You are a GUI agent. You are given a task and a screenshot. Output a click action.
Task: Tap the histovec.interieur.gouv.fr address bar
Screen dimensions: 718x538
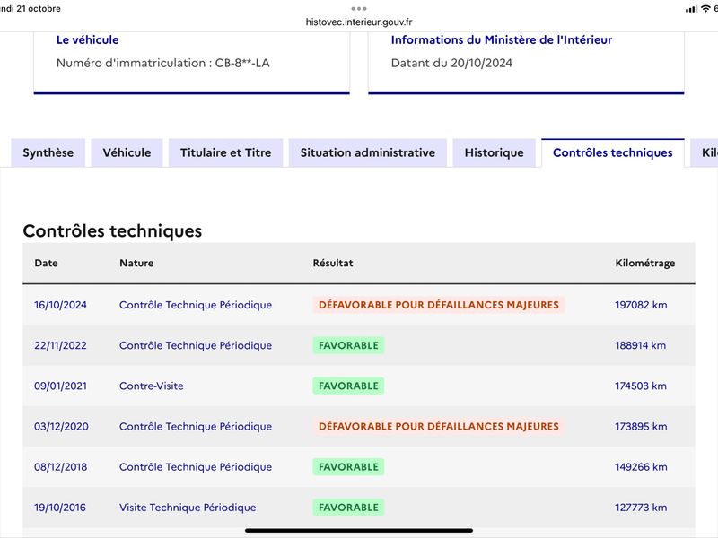pos(359,22)
